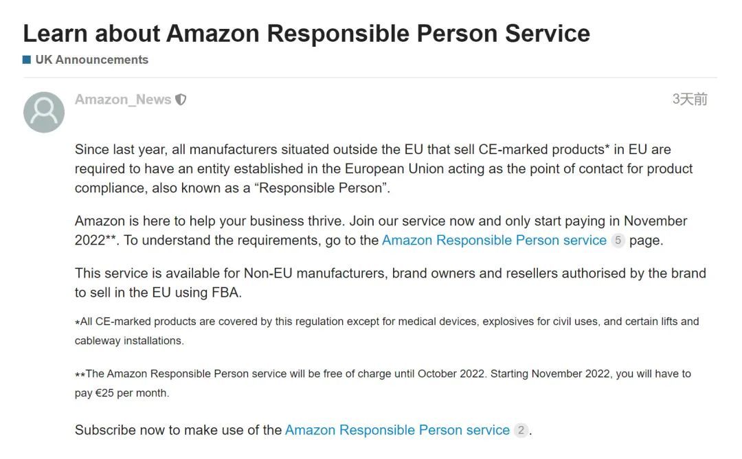This screenshot has height=459, width=742.
Task: Click the link click-count badge showing 2
Action: pyautogui.click(x=521, y=431)
